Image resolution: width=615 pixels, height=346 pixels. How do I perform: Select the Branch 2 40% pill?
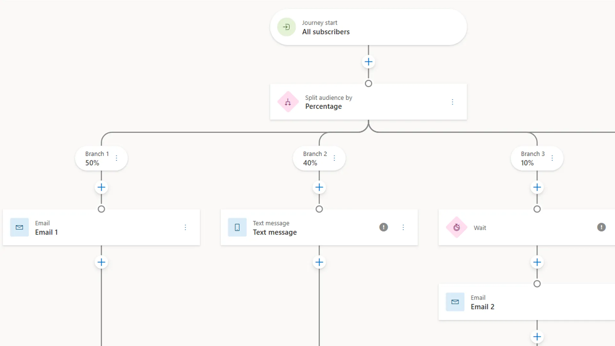click(319, 158)
